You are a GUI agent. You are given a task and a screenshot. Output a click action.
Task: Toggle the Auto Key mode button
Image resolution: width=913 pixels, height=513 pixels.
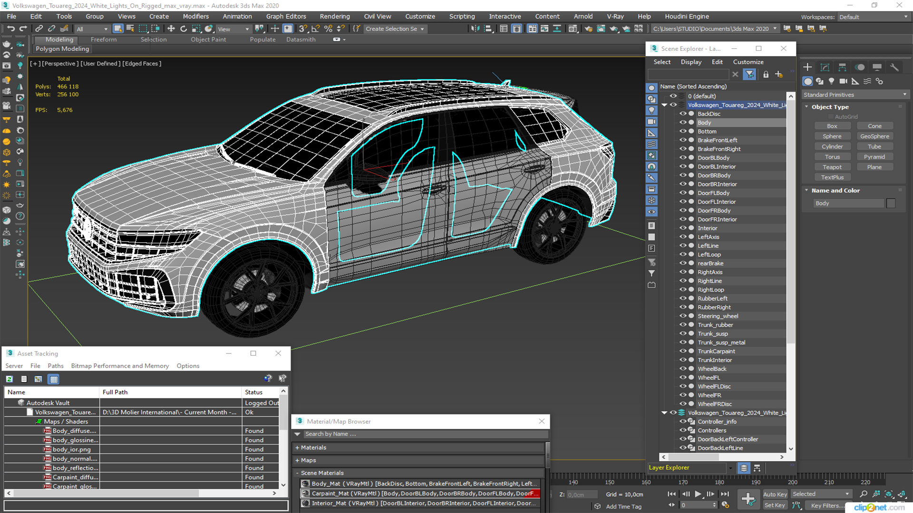click(775, 494)
